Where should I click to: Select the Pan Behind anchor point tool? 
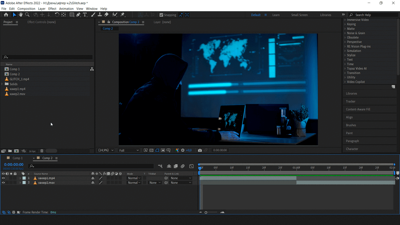[63, 15]
